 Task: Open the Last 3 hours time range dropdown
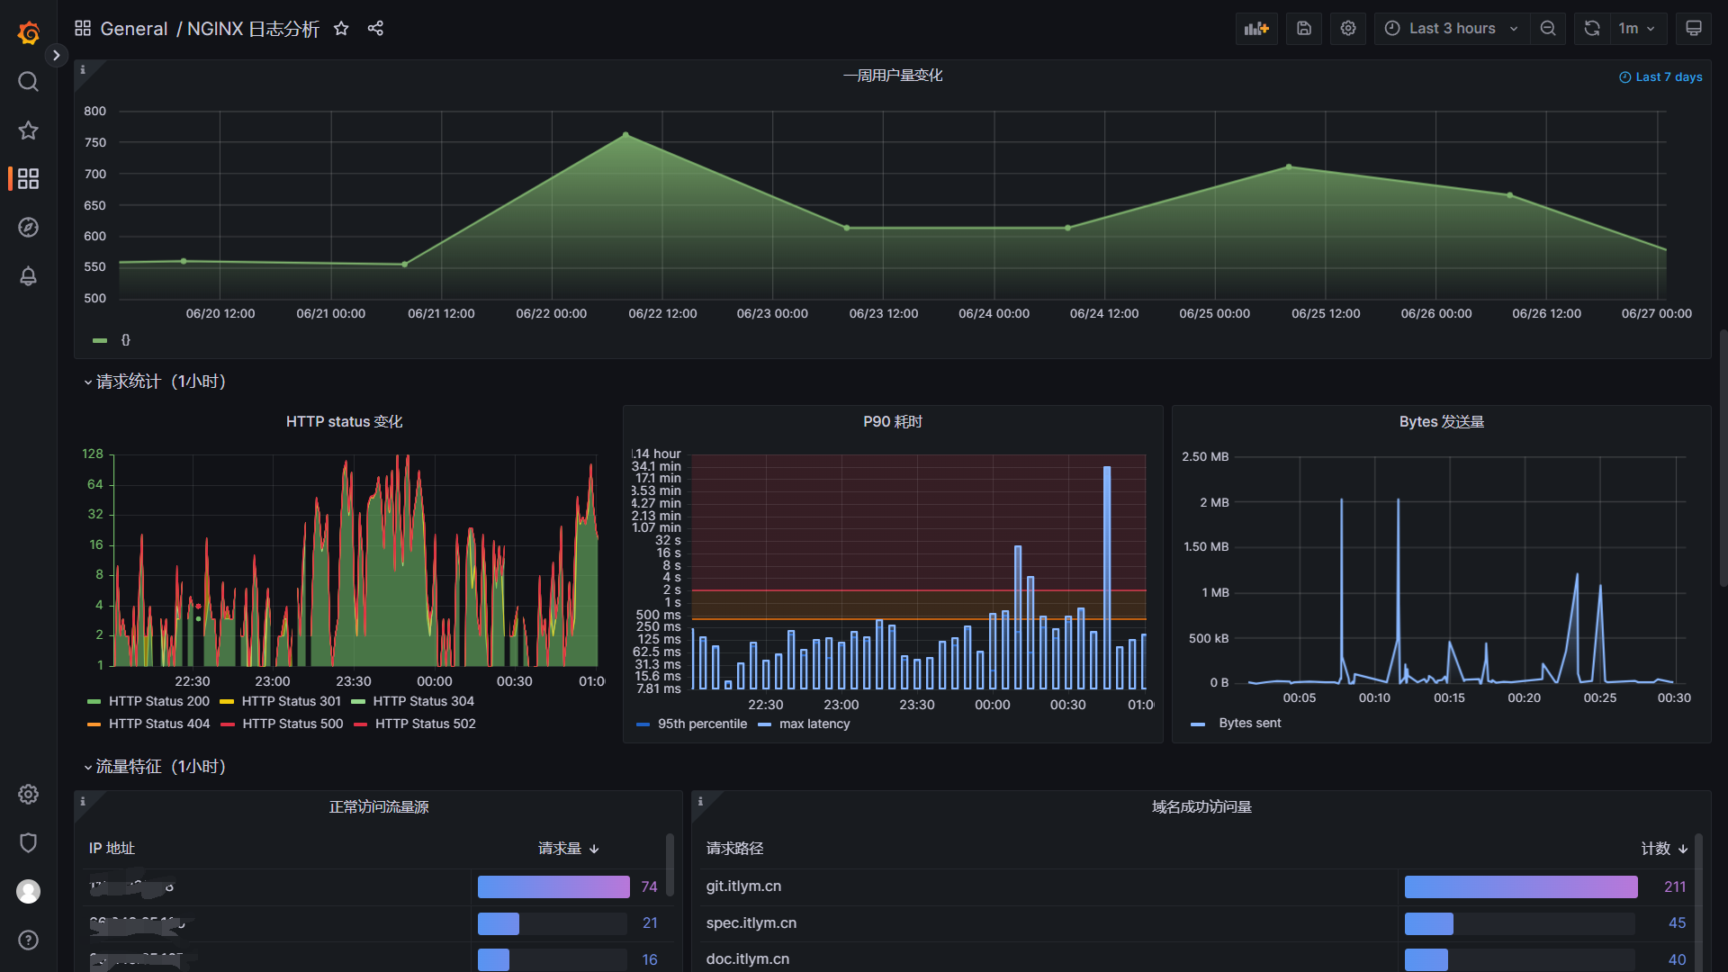(1450, 28)
